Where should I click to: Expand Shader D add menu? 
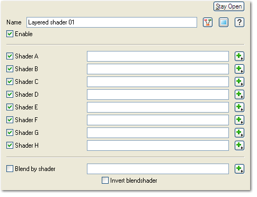pyautogui.click(x=240, y=95)
